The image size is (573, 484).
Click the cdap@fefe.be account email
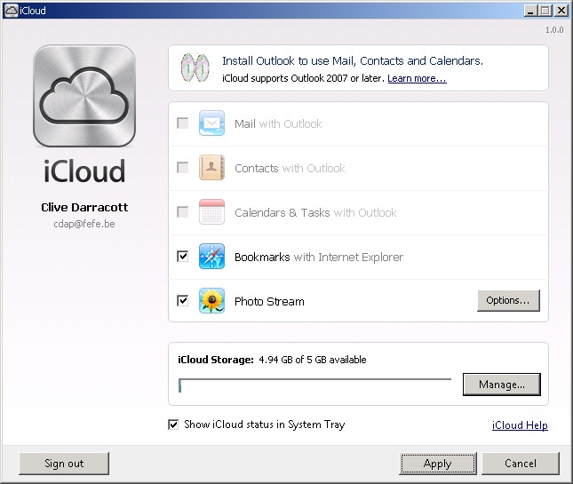84,224
